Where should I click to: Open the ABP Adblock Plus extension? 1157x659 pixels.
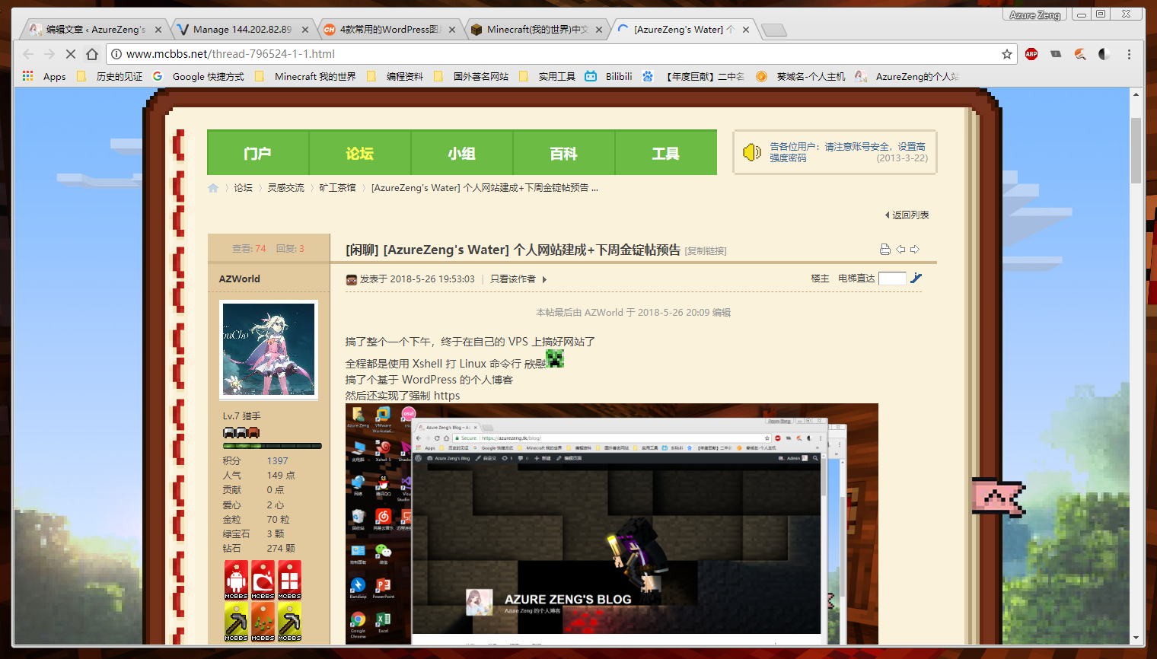pyautogui.click(x=1031, y=54)
